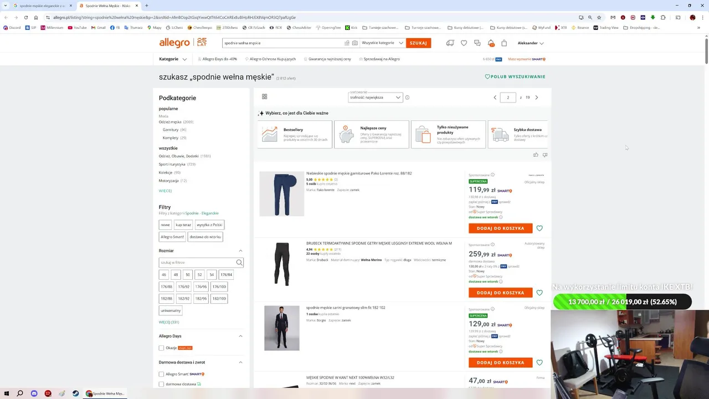The width and height of the screenshot is (709, 399).
Task: Open messages chat icon in header
Action: coord(477,43)
